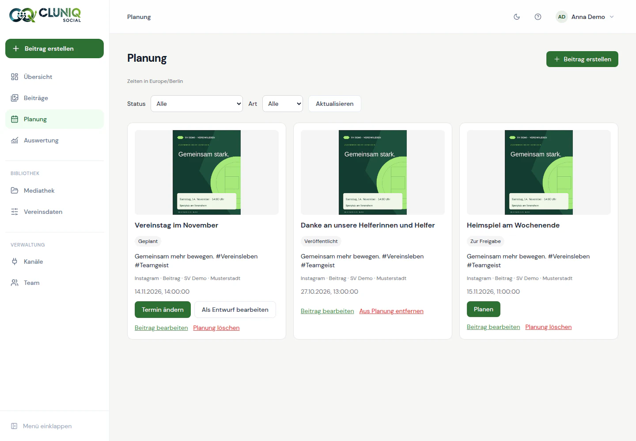The height and width of the screenshot is (441, 636).
Task: Go to Übersicht in the sidebar
Action: pos(54,77)
